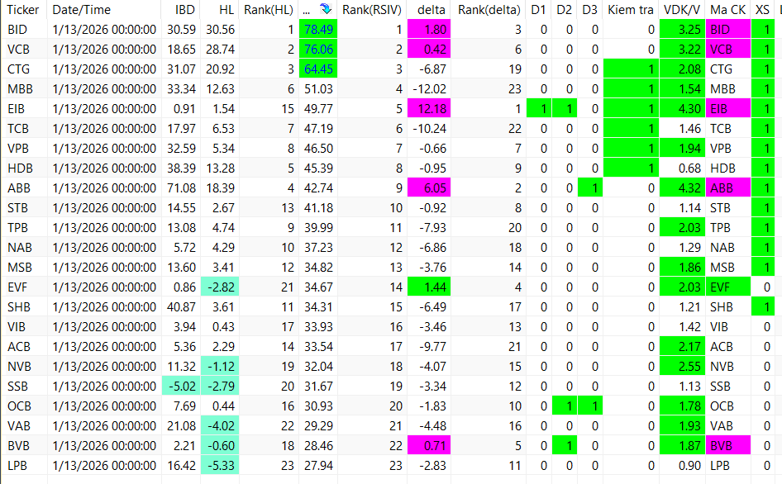
Task: Click green EVF in Ma CK column
Action: pyautogui.click(x=728, y=287)
